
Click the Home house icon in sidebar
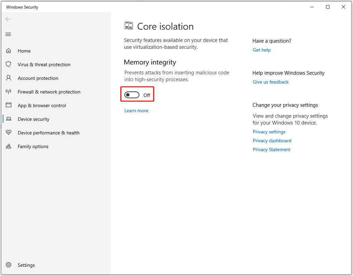click(9, 51)
